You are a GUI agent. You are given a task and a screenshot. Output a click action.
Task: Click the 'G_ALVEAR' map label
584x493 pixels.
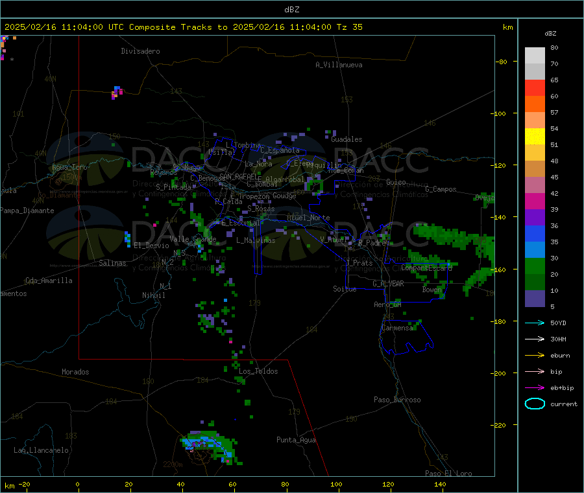point(389,284)
